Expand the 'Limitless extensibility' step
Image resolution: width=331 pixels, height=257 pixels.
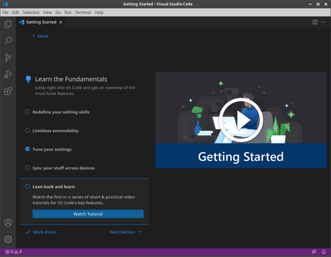pos(56,131)
